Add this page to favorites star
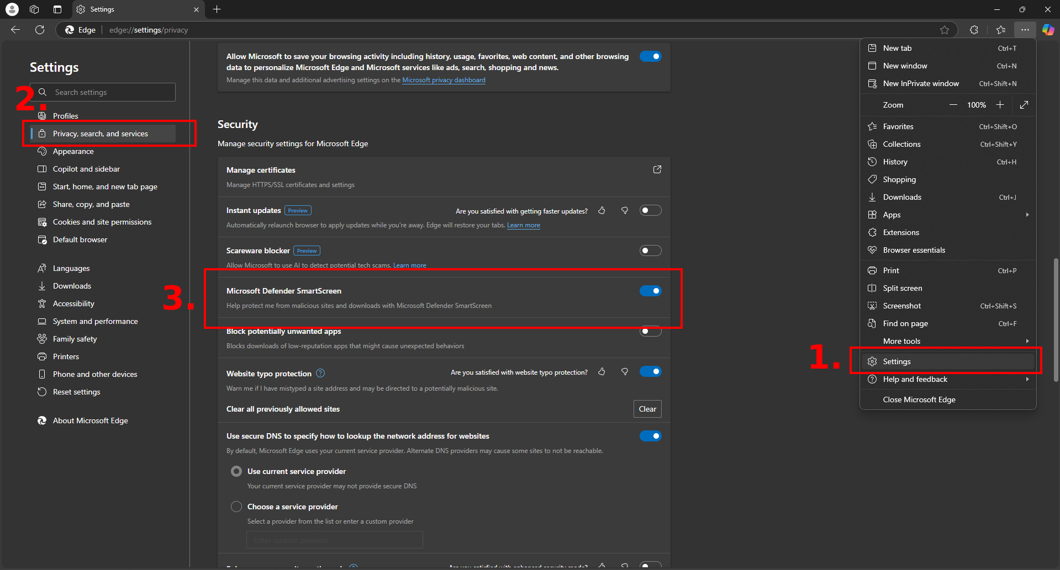The width and height of the screenshot is (1060, 570). click(x=945, y=30)
